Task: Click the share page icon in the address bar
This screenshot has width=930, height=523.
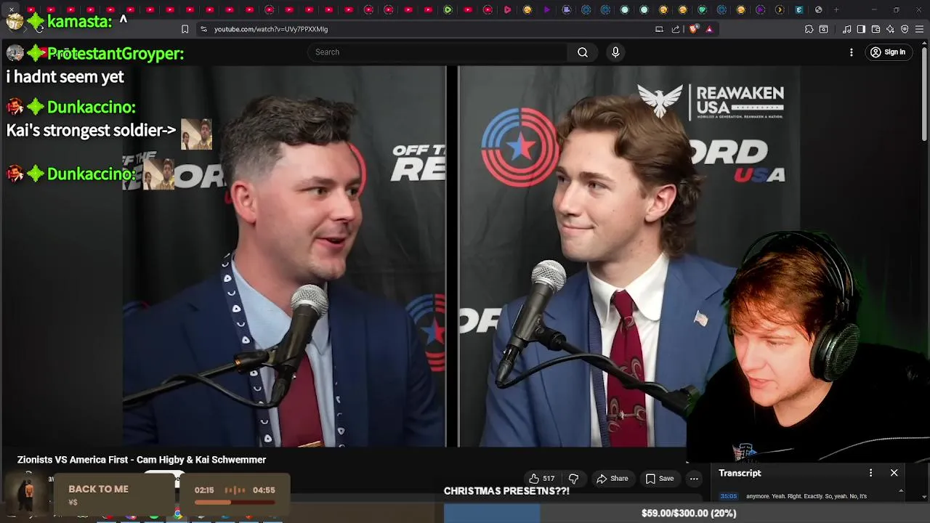Action: pyautogui.click(x=676, y=29)
